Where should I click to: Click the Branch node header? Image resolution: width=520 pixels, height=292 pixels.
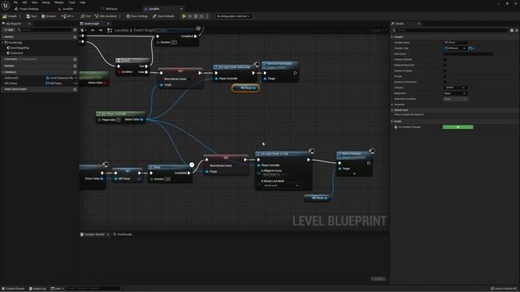(132, 60)
